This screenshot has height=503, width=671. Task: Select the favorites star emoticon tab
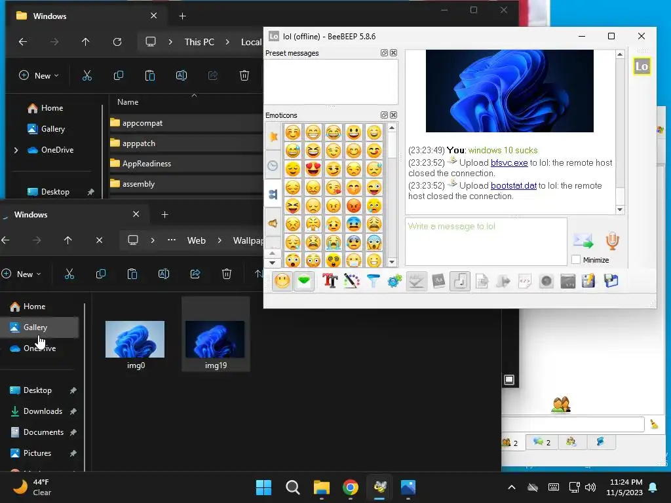coord(273,136)
